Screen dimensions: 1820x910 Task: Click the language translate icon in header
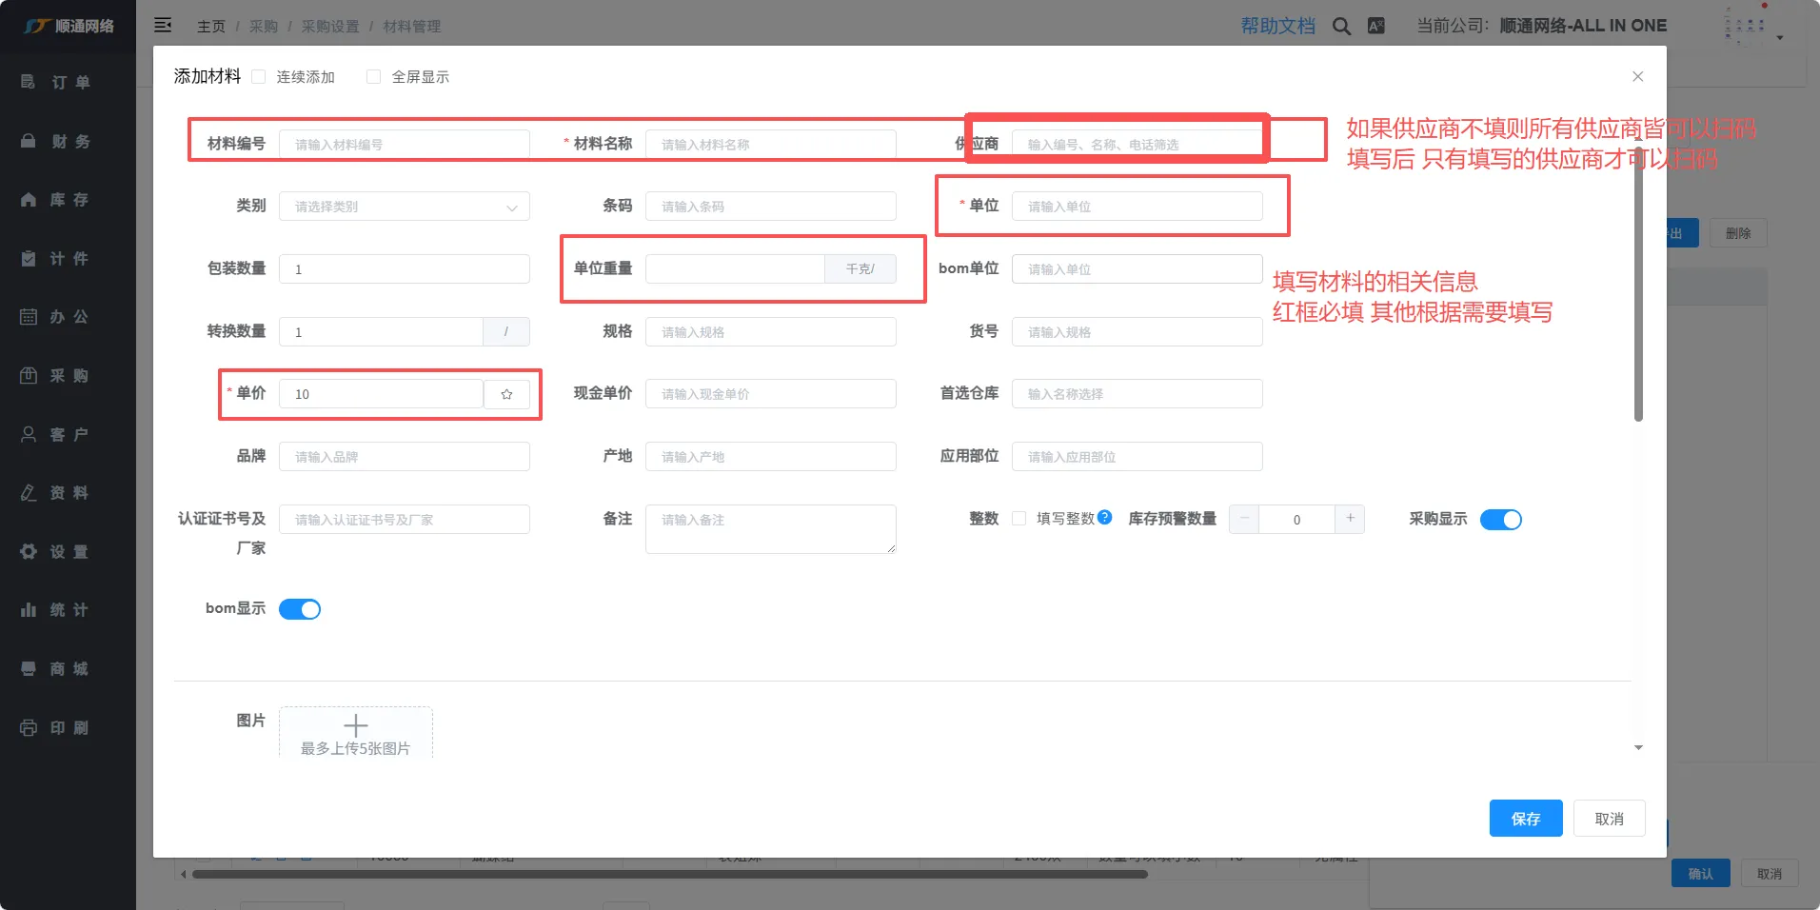tap(1376, 26)
